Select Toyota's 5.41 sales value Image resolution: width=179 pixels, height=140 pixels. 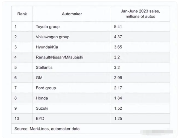coord(118,27)
